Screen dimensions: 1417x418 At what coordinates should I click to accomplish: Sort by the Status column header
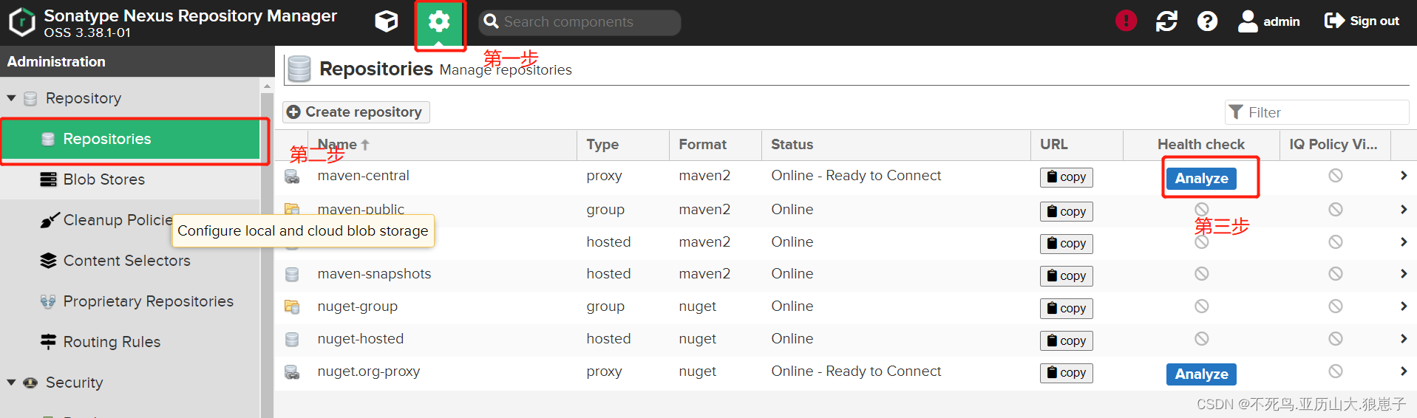(896, 145)
